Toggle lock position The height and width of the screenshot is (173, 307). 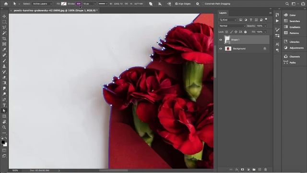[x=236, y=32]
